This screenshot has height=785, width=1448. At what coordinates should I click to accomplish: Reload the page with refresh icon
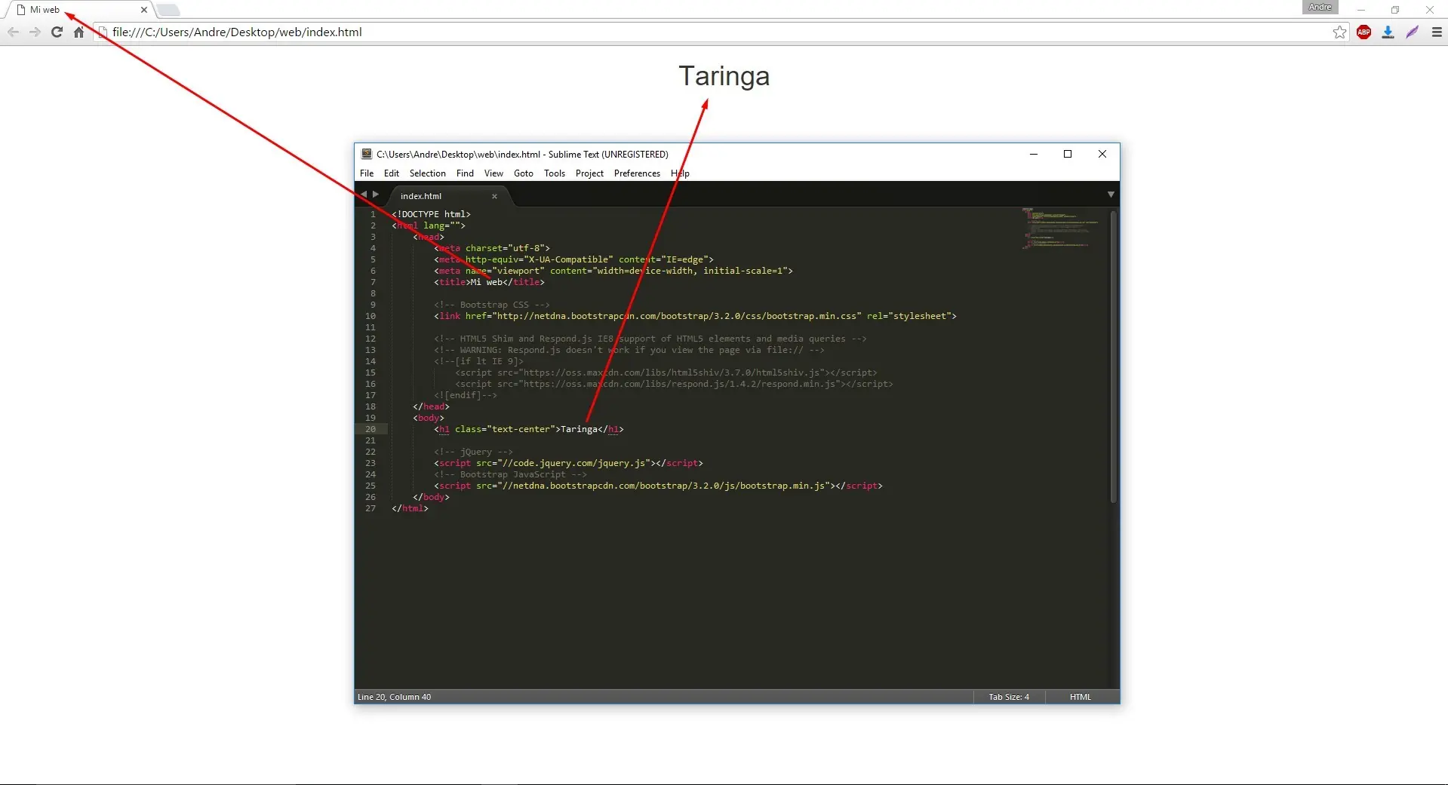tap(57, 32)
